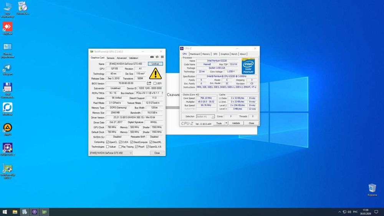The width and height of the screenshot is (384, 216).
Task: Open the Bench tab in CPU-Z
Action: [x=234, y=54]
